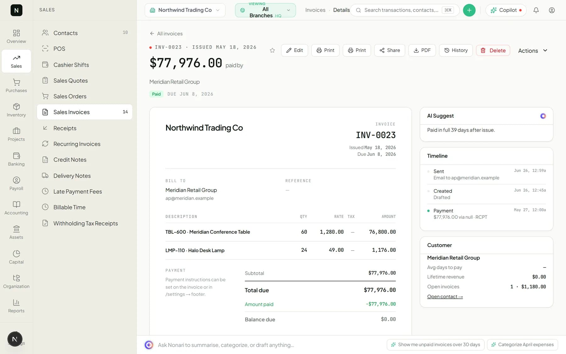
Task: Select Sales Invoices menu item
Action: point(85,112)
